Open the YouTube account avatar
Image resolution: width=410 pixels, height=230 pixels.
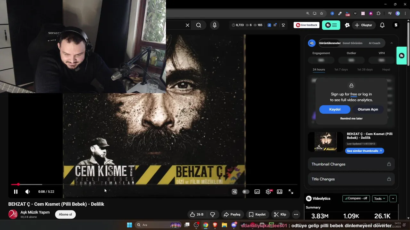(396, 25)
